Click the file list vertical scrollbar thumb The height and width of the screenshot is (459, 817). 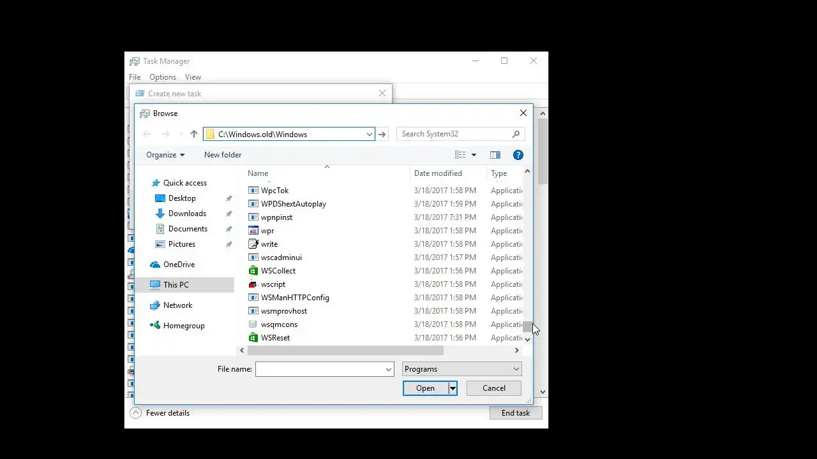click(527, 327)
